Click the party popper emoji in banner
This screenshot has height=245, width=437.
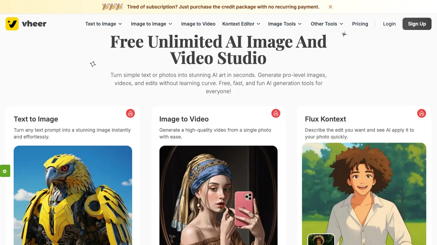[113, 7]
